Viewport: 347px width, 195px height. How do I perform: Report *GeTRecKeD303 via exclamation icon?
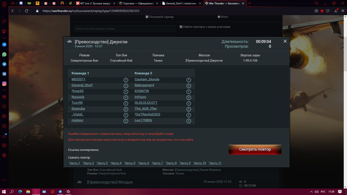pyautogui.click(x=189, y=115)
